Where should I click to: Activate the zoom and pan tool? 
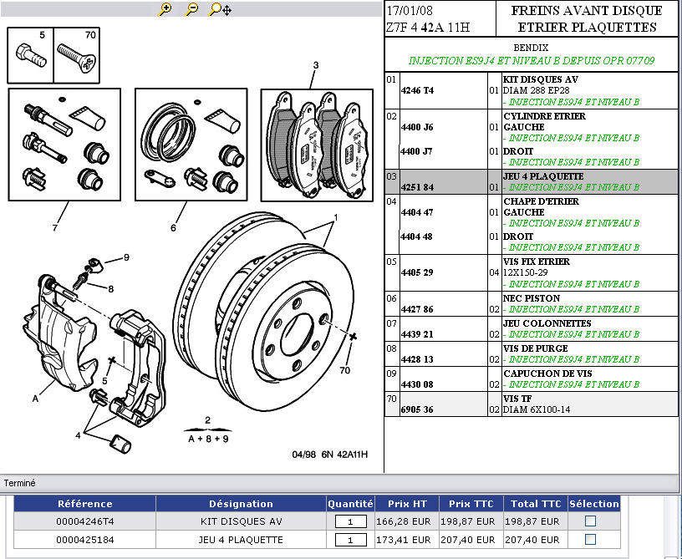[220, 9]
